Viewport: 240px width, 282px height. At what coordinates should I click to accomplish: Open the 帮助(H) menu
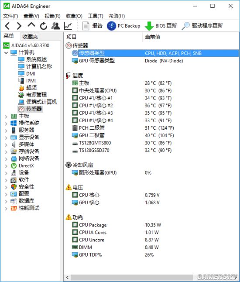click(x=117, y=16)
